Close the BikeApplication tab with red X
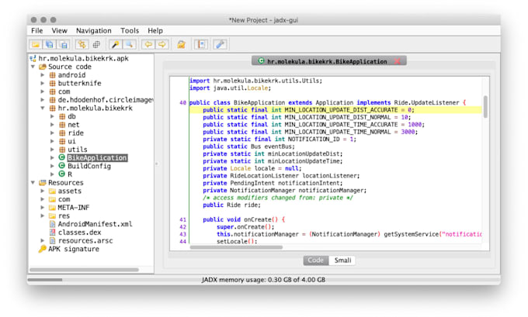The height and width of the screenshot is (317, 528). point(398,61)
